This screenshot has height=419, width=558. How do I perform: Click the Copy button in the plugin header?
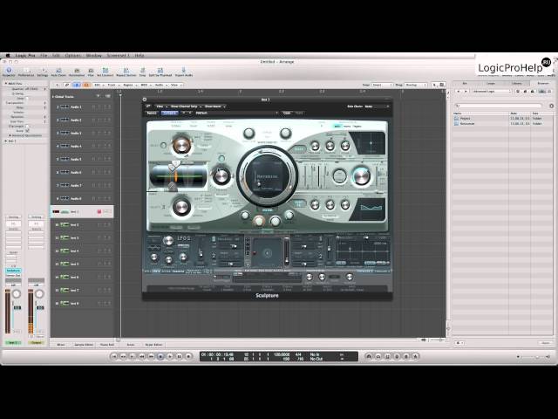287,113
